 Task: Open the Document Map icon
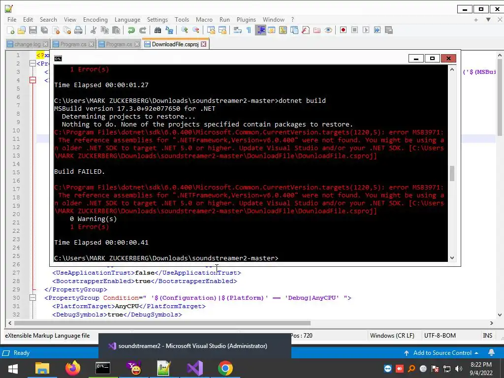point(283,30)
